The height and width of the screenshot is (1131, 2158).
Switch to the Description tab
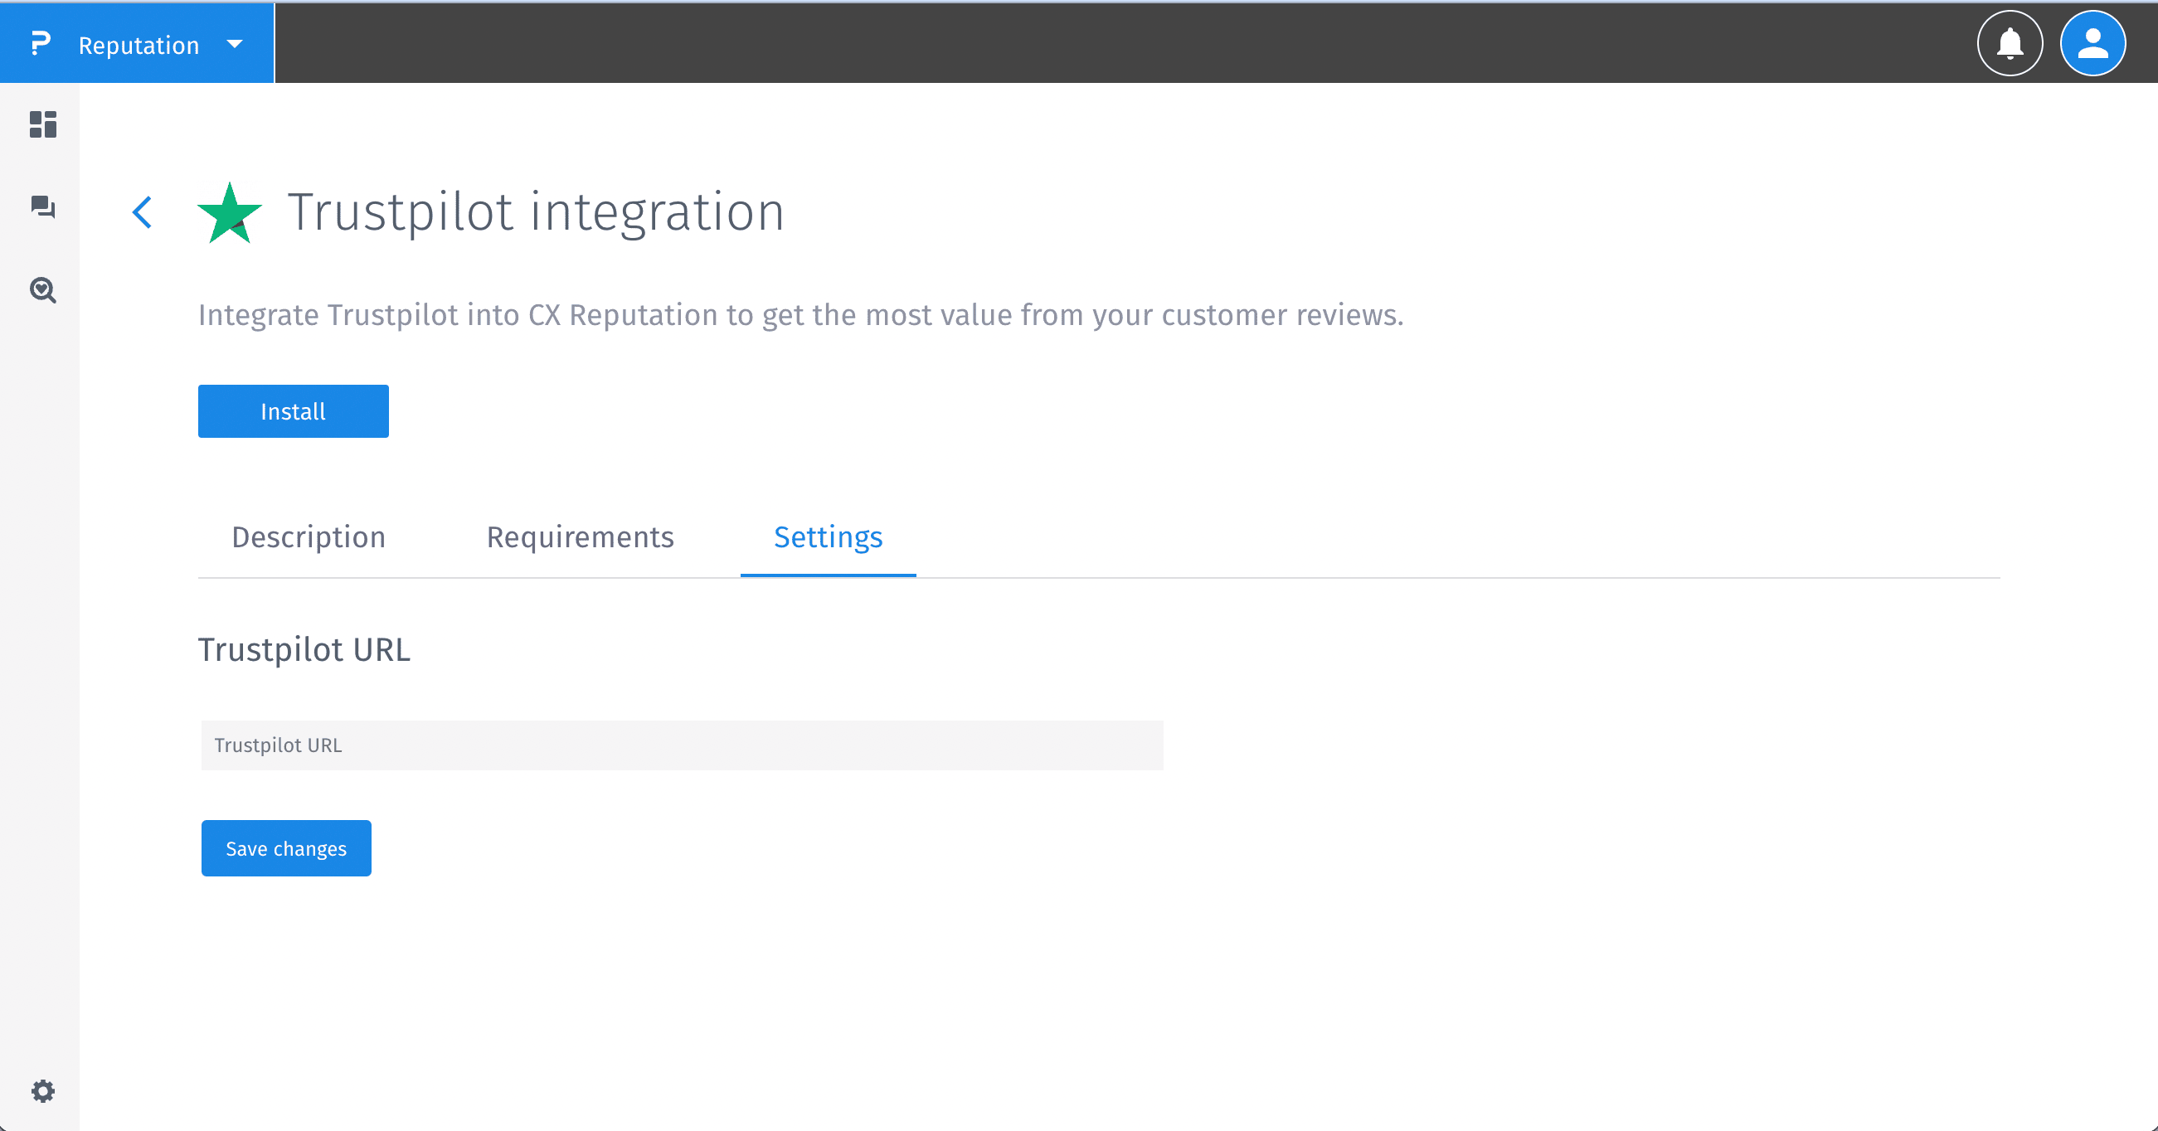pyautogui.click(x=309, y=537)
